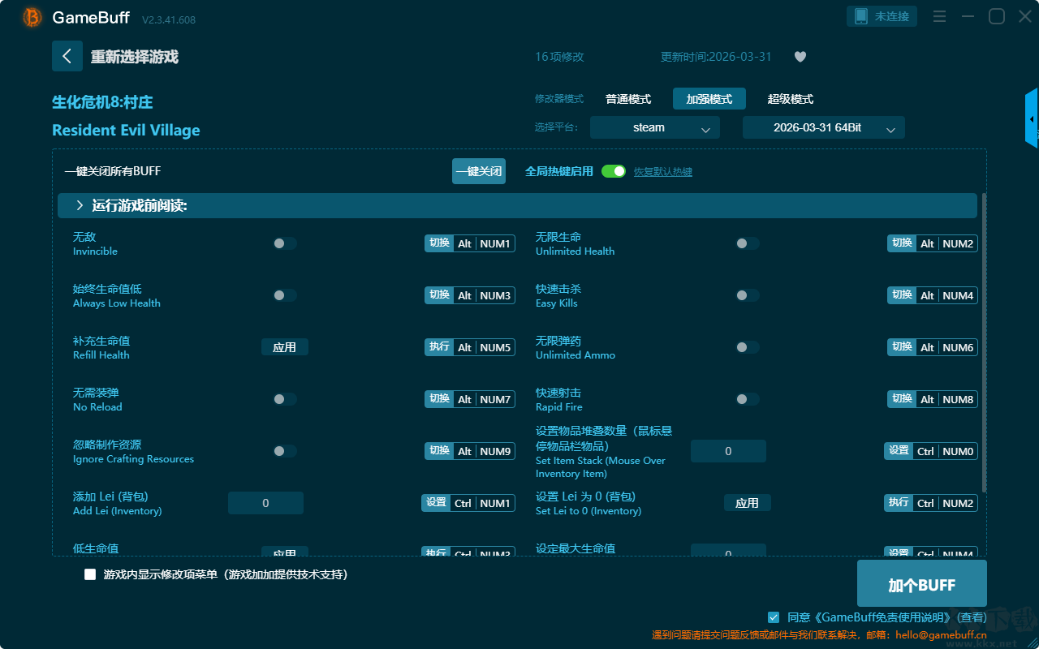This screenshot has height=649, width=1039.
Task: Open the 2026-03-31 64Bit version dropdown
Action: (824, 127)
